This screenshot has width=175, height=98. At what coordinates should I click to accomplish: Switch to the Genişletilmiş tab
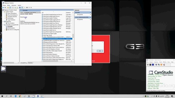pos(24,63)
